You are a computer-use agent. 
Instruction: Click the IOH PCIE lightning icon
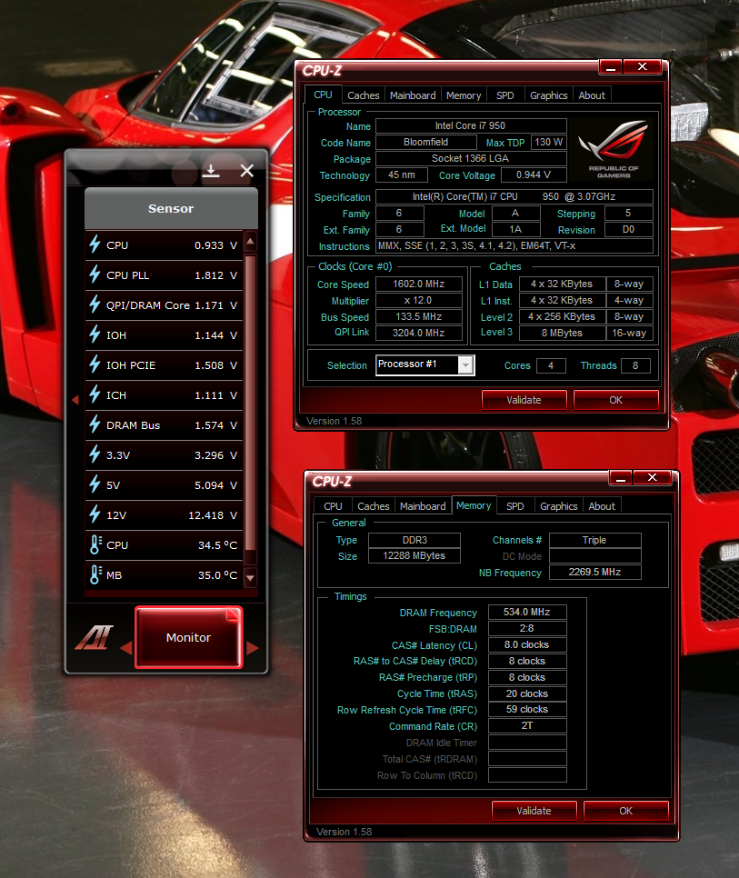point(95,364)
